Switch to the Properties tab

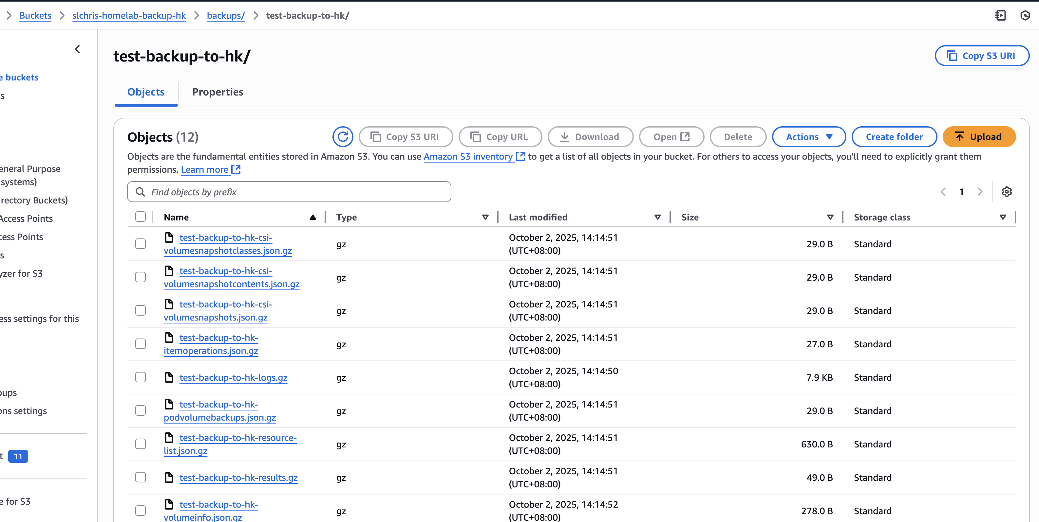coord(217,92)
